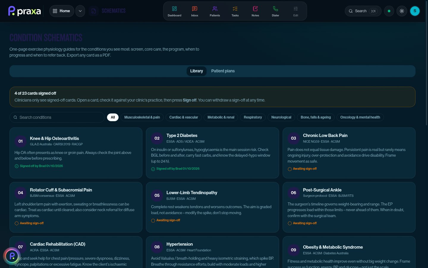
Task: Select the Library tab
Action: 196,71
